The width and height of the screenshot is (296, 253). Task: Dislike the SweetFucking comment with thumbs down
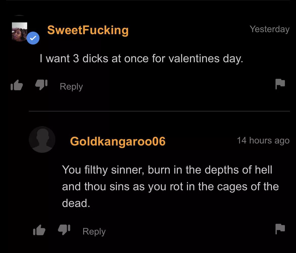click(40, 86)
